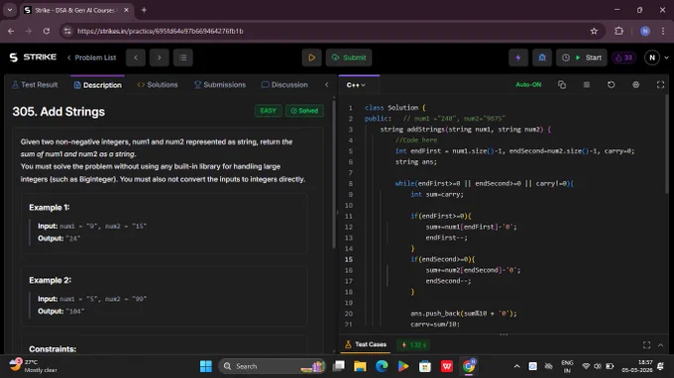The width and height of the screenshot is (674, 378).
Task: Open the Test Cases tab
Action: click(366, 344)
